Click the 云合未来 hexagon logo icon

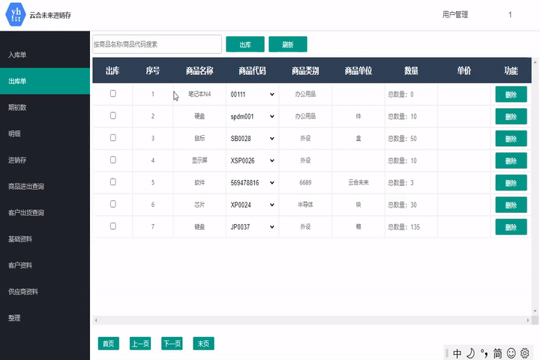(x=15, y=15)
